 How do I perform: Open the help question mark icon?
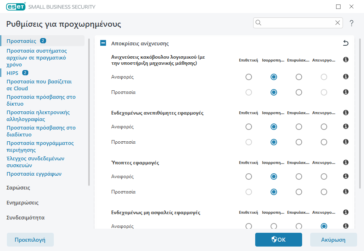click(351, 23)
